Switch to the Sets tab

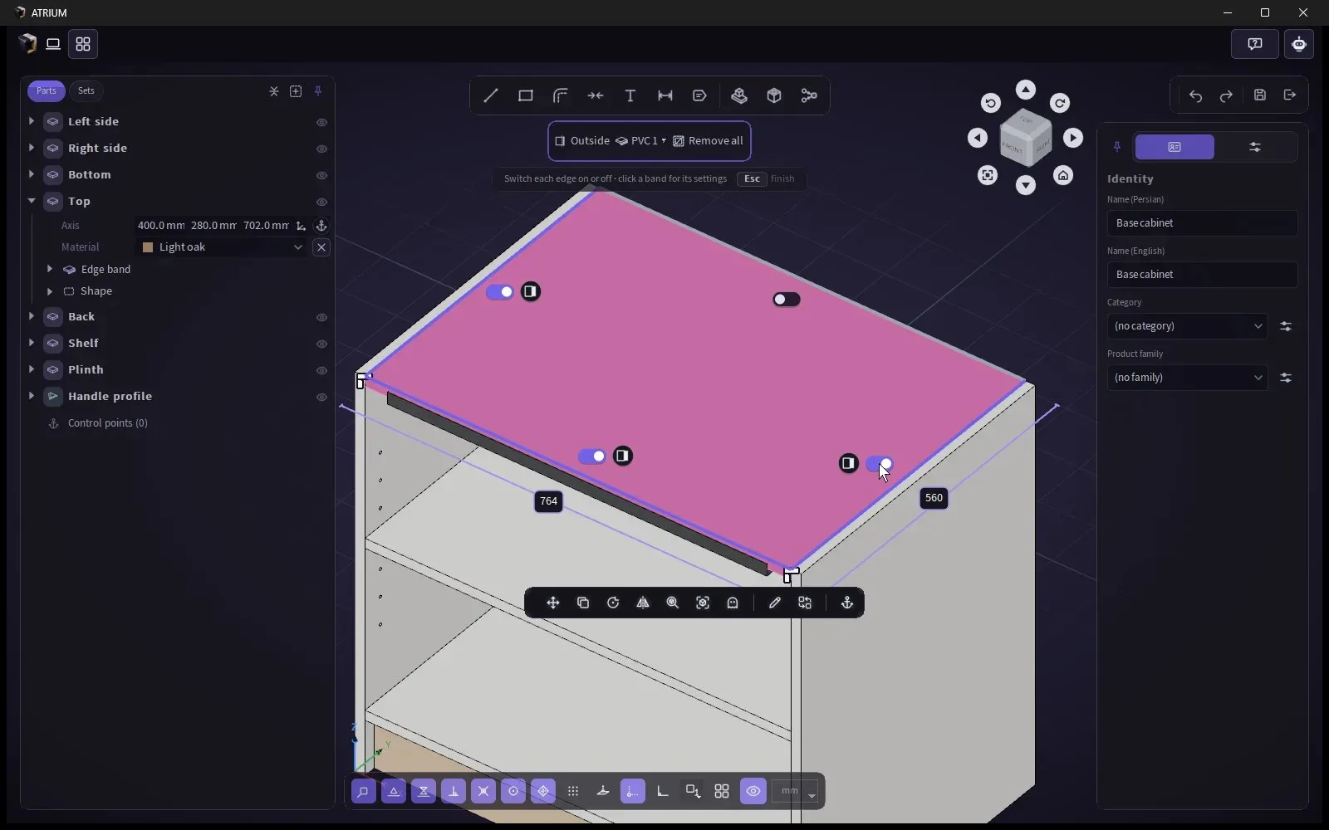[86, 90]
